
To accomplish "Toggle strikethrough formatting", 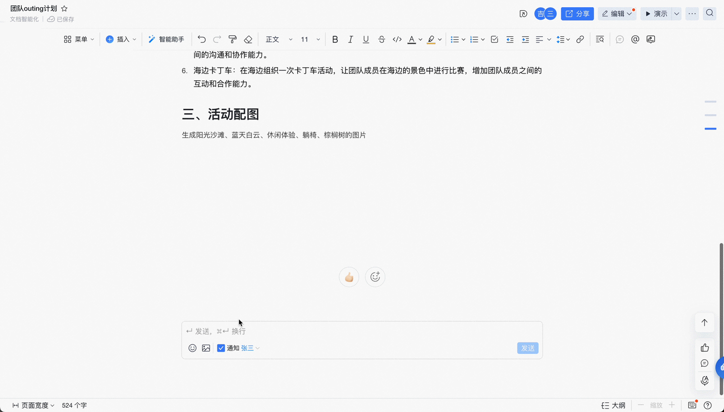I will pyautogui.click(x=381, y=39).
